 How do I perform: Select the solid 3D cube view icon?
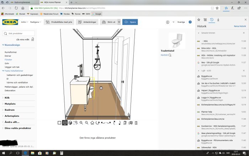click(x=70, y=123)
